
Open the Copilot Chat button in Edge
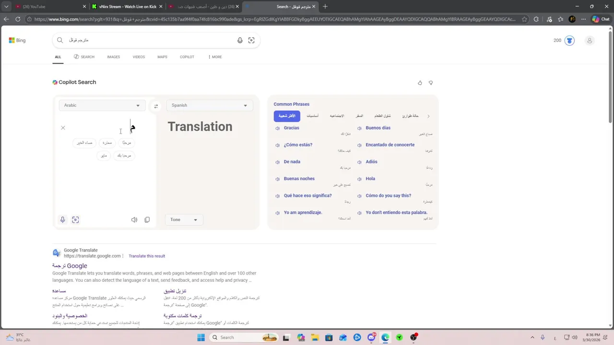[x=601, y=19]
